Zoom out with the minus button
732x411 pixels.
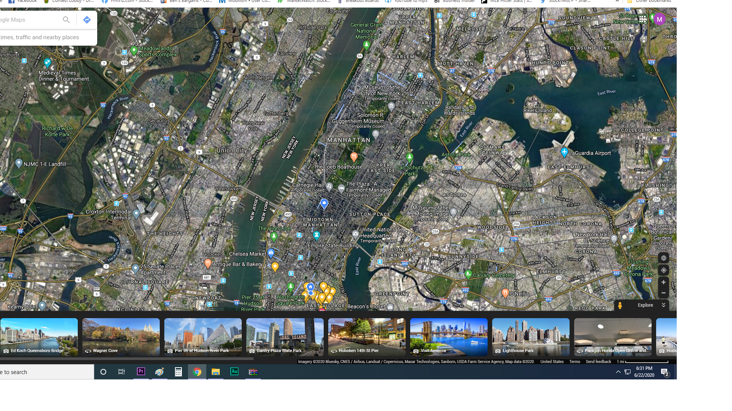point(663,293)
